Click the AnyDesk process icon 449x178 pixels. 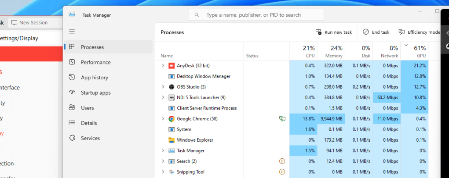coord(172,66)
